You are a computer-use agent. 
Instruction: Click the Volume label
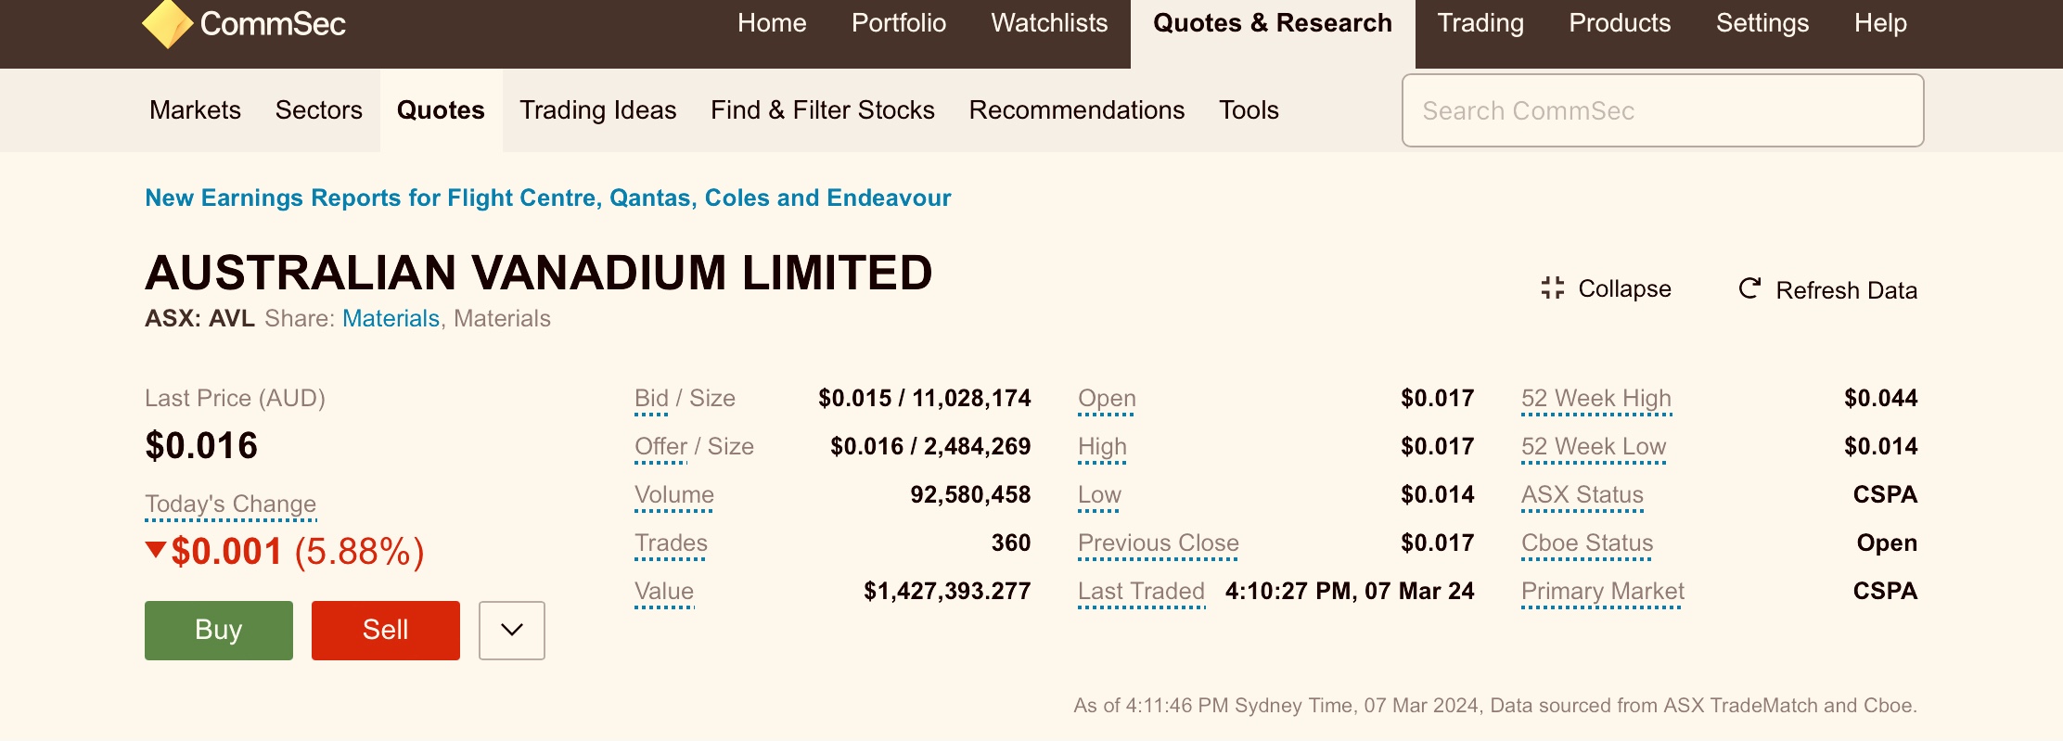click(x=674, y=494)
